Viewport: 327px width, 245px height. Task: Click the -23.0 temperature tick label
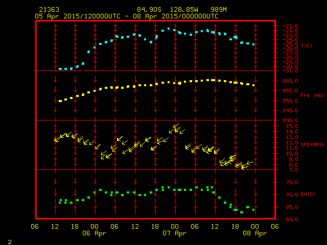(x=290, y=35)
